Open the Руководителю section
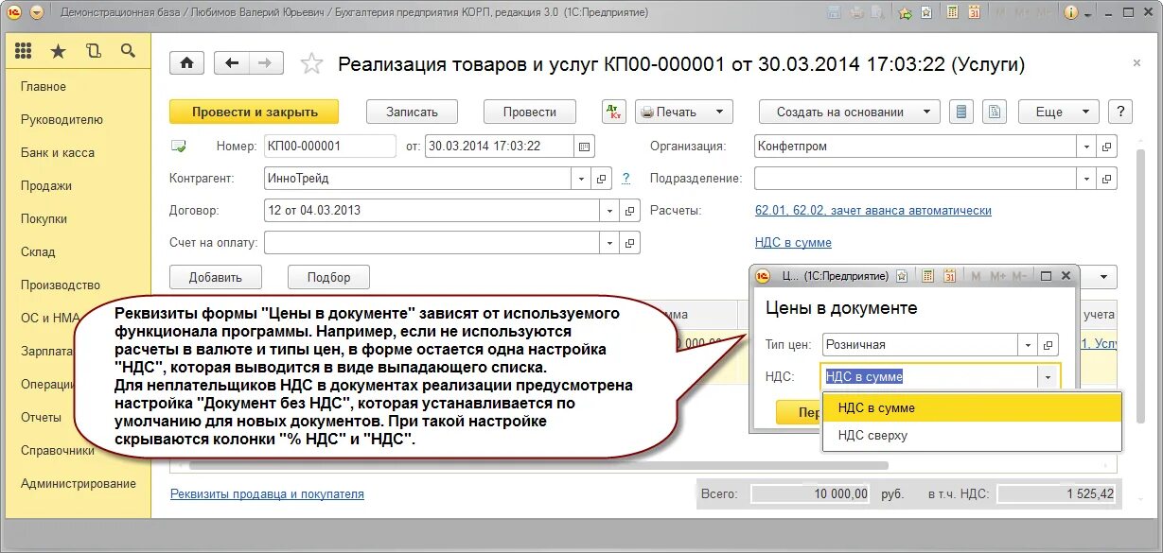The width and height of the screenshot is (1163, 553). click(x=62, y=120)
